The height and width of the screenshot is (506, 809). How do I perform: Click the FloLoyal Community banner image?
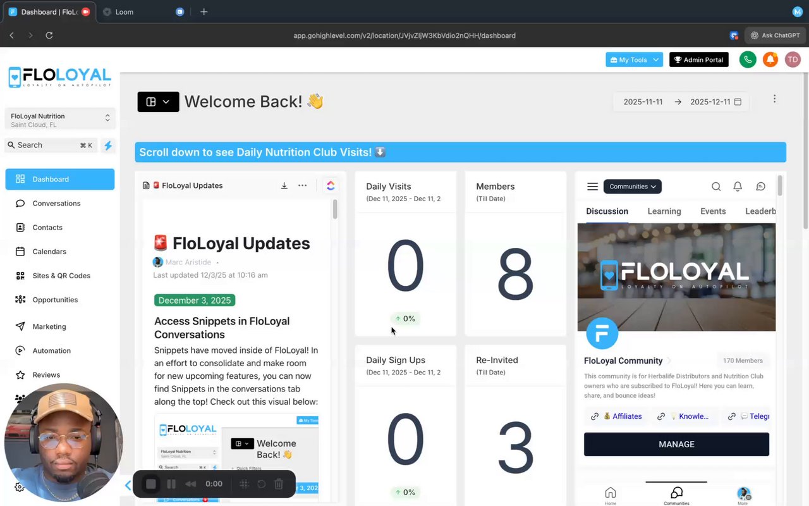[x=676, y=277]
